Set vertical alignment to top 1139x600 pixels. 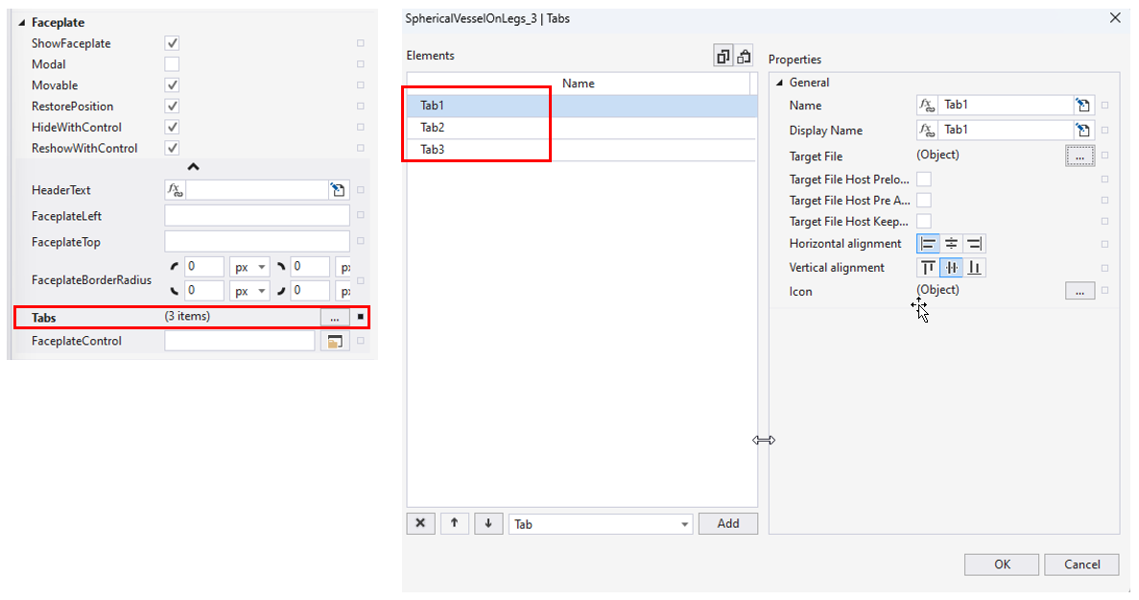(928, 268)
